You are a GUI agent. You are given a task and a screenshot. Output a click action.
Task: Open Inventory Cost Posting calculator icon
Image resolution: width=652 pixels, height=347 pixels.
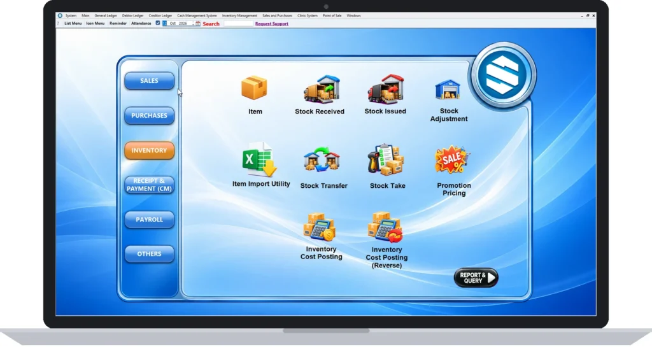click(x=320, y=227)
